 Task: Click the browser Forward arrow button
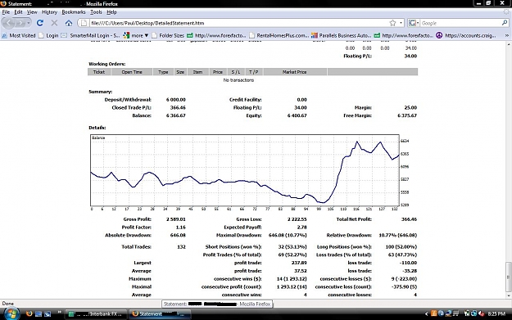click(20, 23)
